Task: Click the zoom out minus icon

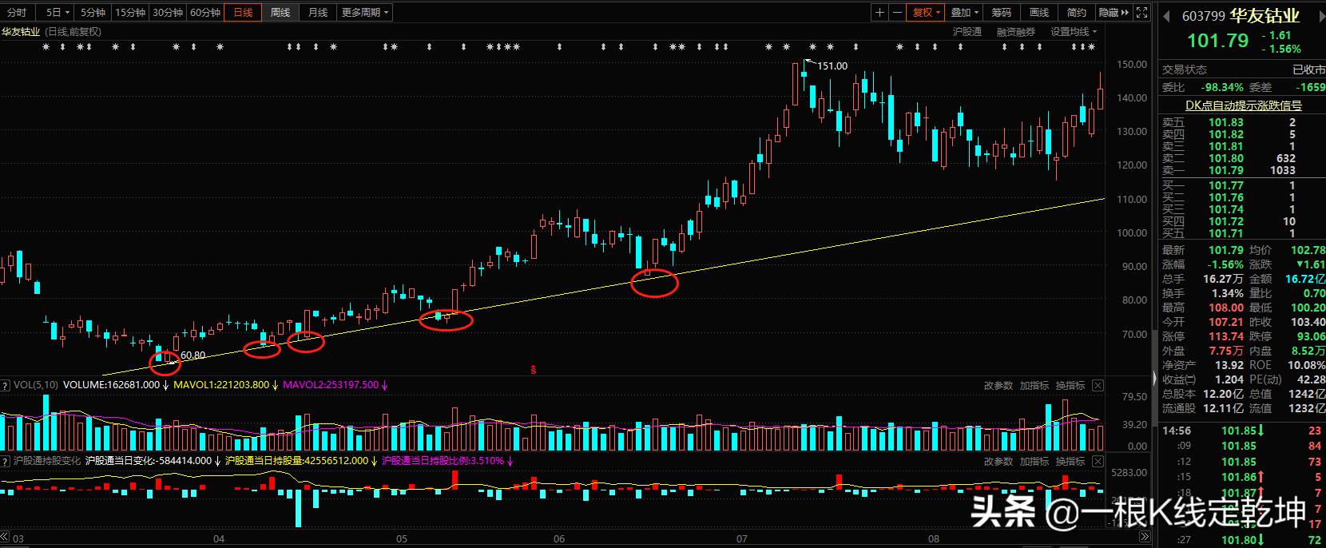Action: tap(898, 12)
